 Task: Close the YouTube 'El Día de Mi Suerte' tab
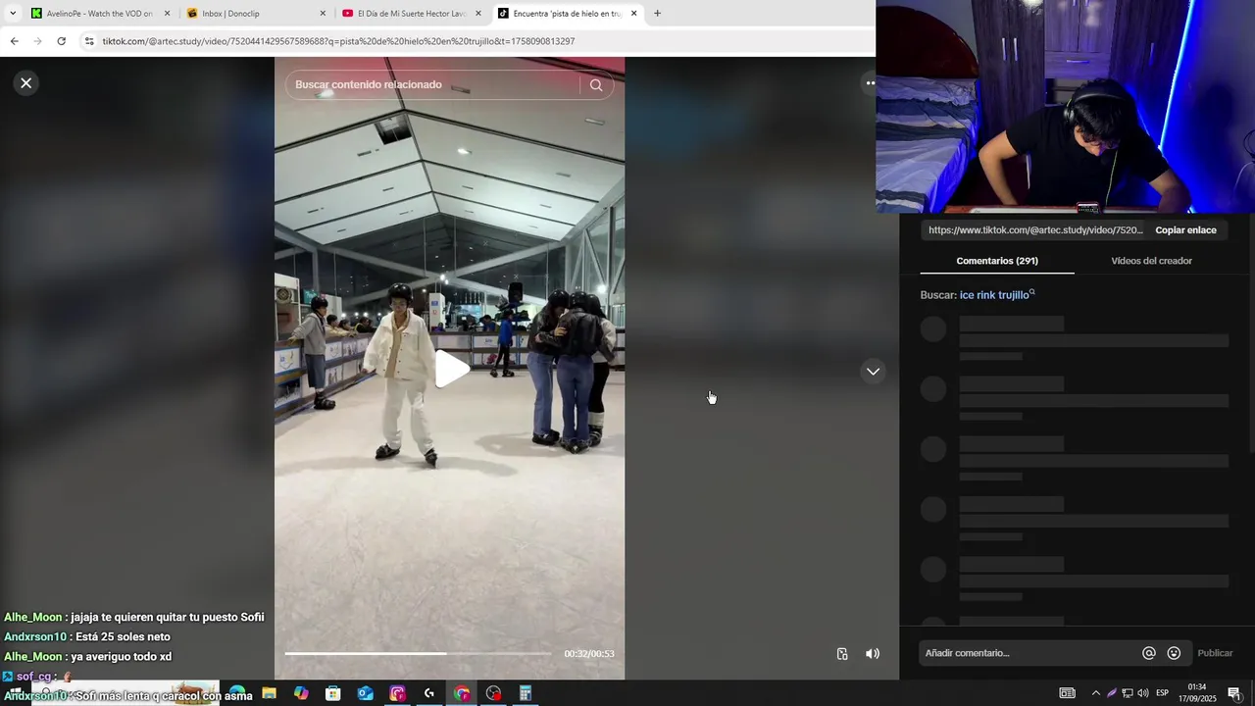coord(478,14)
